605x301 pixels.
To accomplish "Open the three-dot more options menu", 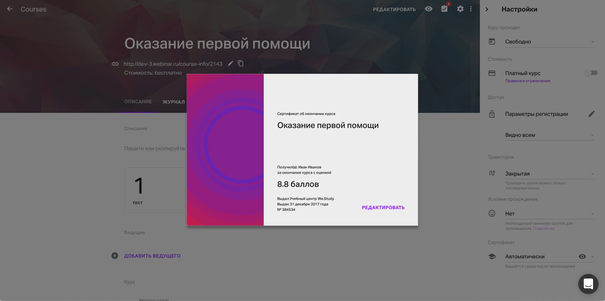I will (x=471, y=9).
